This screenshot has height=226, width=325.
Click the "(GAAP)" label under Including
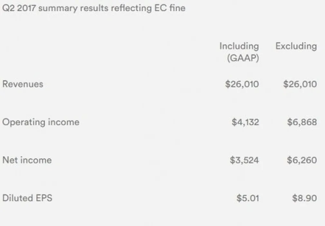pos(243,58)
